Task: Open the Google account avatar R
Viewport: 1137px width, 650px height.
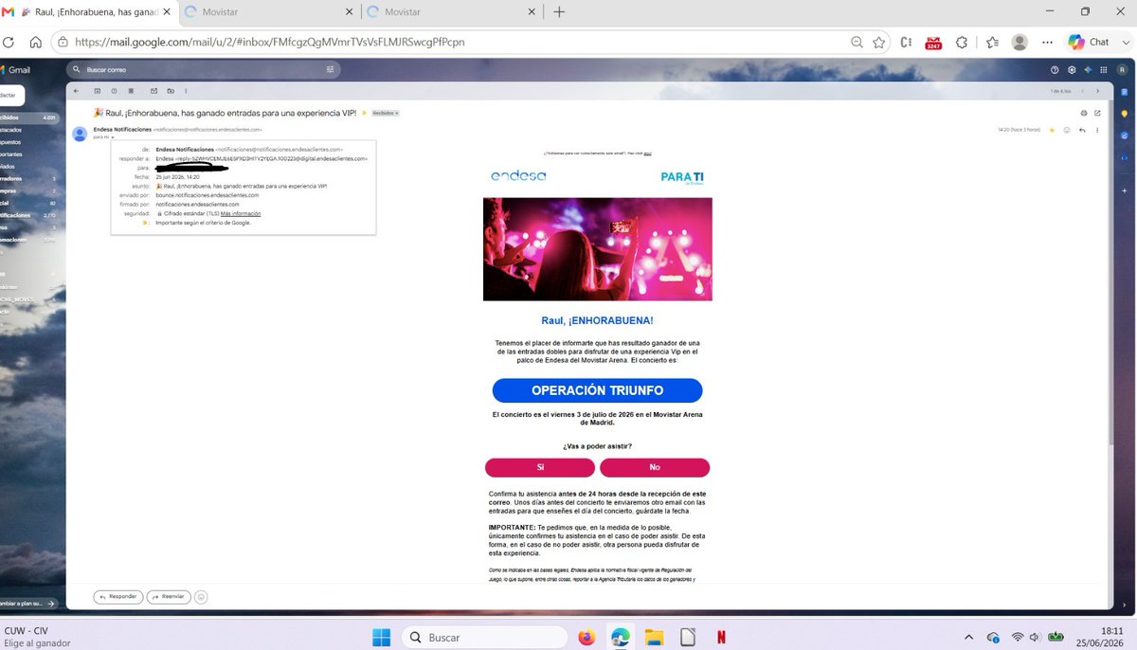Action: coord(1122,70)
